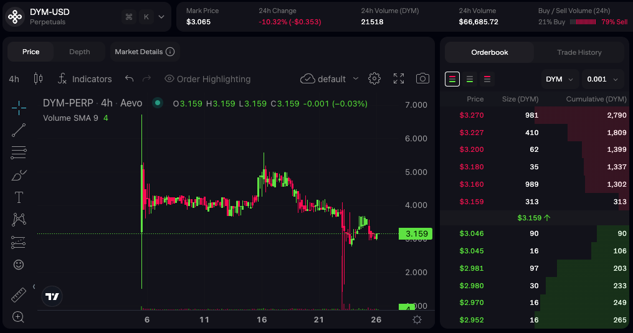This screenshot has height=333, width=633.
Task: Select the $3.159 ask price row
Action: [x=536, y=202]
